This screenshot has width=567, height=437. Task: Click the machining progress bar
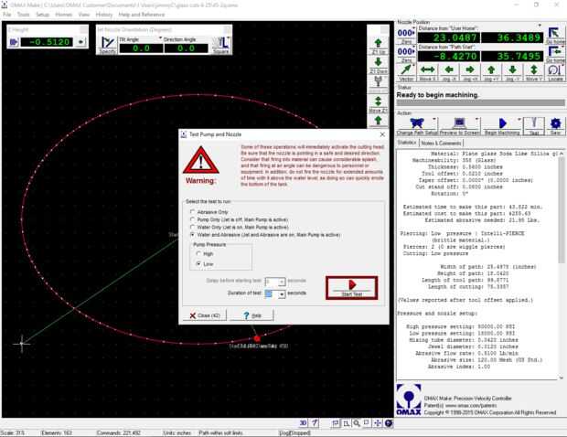click(x=480, y=103)
